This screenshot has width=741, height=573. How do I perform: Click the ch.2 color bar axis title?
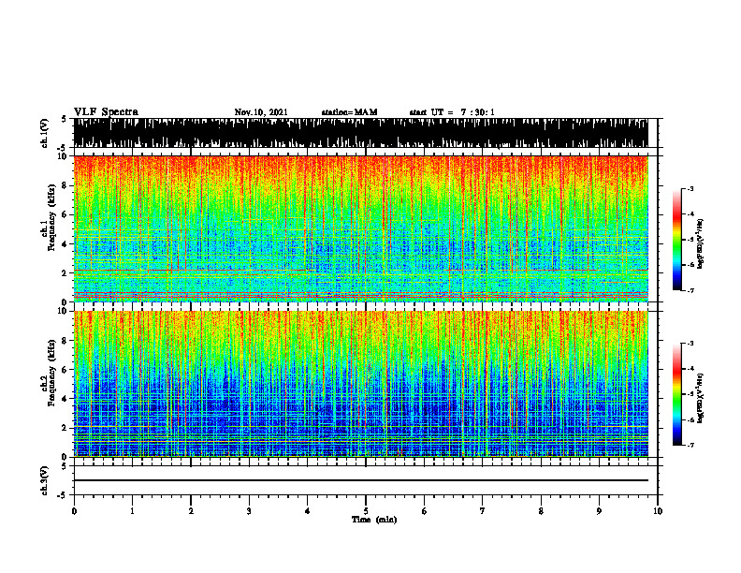point(701,398)
